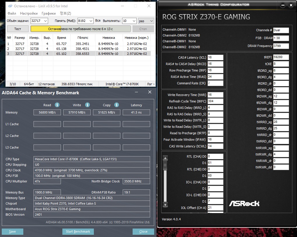
Task: Click the DRAM Frequency field
Action: pos(281,46)
